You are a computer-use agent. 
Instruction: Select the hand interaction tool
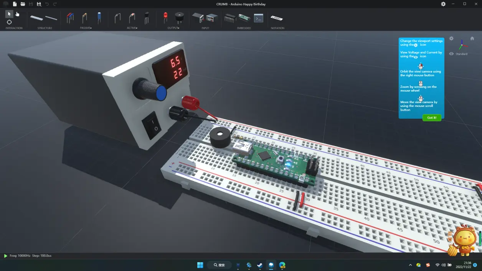coord(17,14)
